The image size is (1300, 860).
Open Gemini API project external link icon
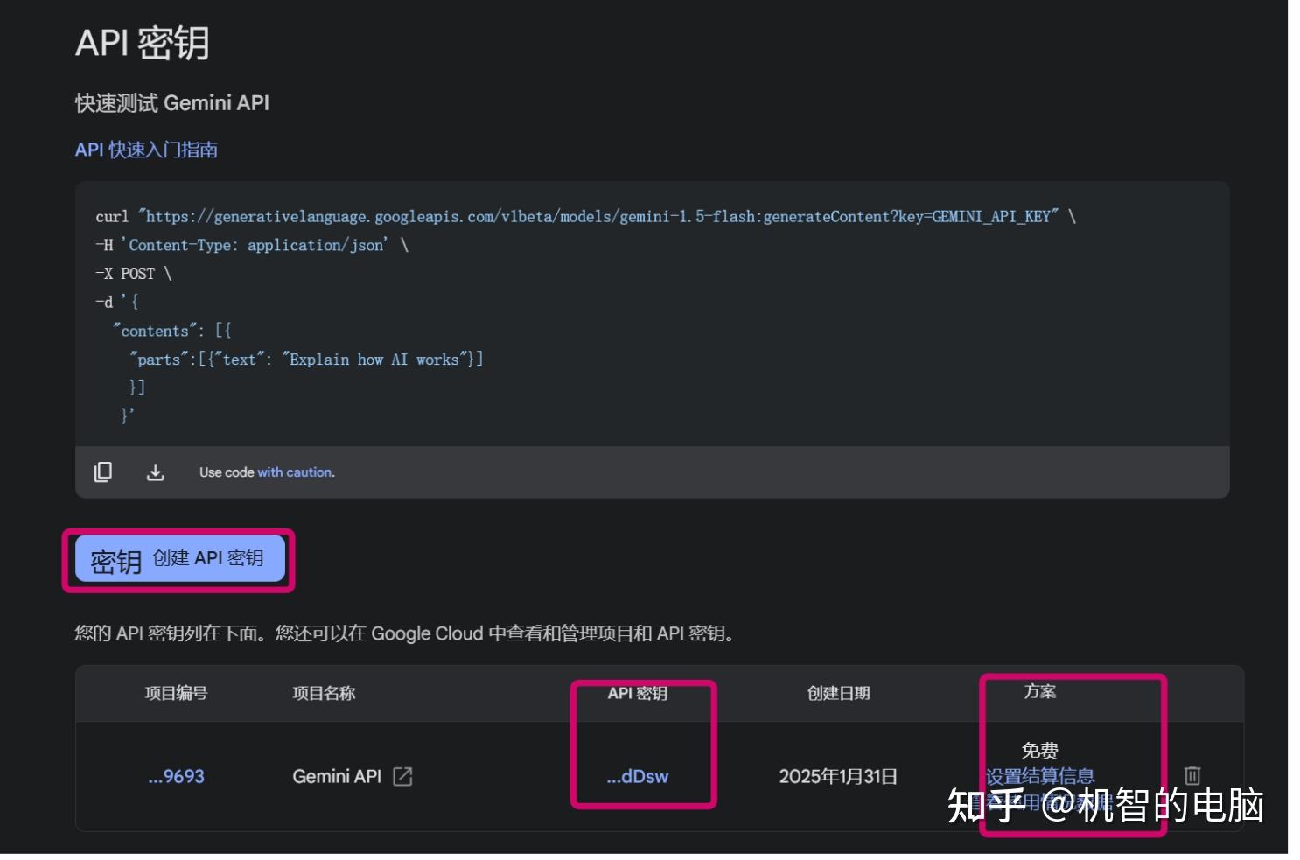(402, 776)
